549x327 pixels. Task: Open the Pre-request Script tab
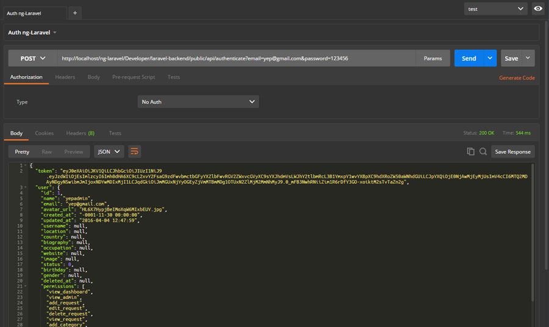point(134,77)
